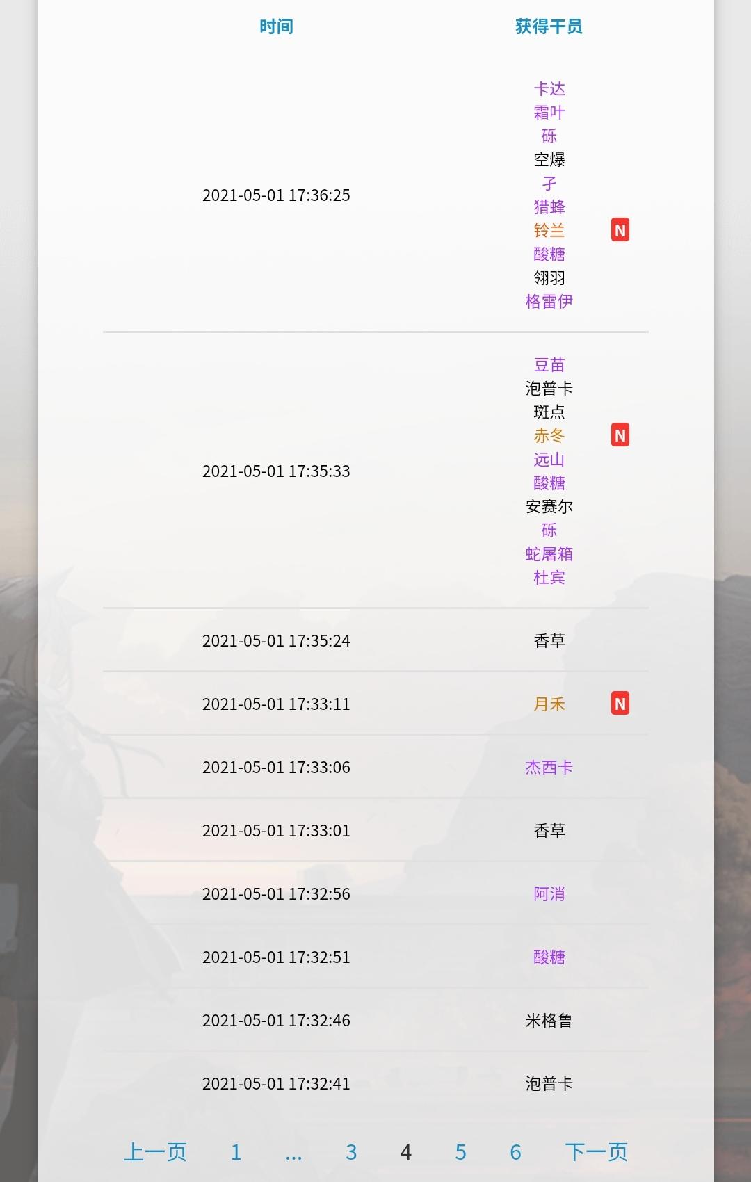Click the N badge beside 月禾
The width and height of the screenshot is (751, 1182).
click(620, 704)
